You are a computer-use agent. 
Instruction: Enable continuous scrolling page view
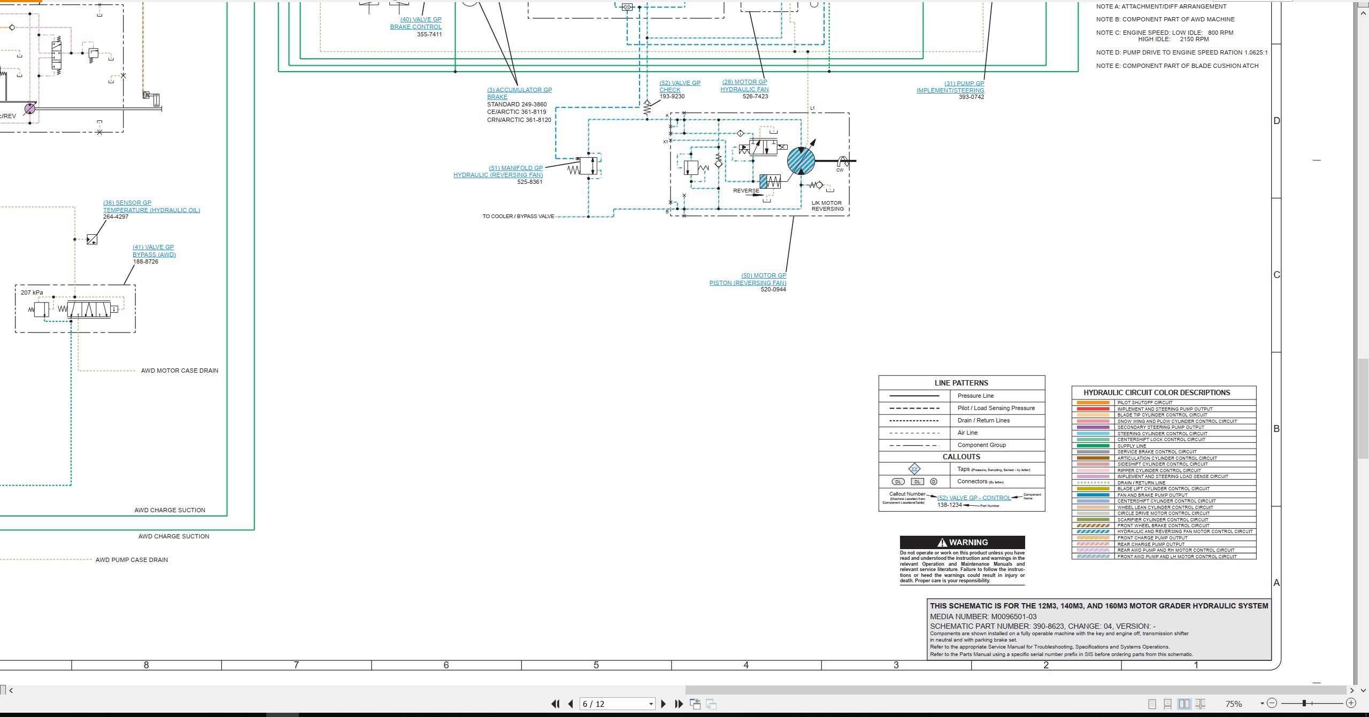click(x=1168, y=704)
